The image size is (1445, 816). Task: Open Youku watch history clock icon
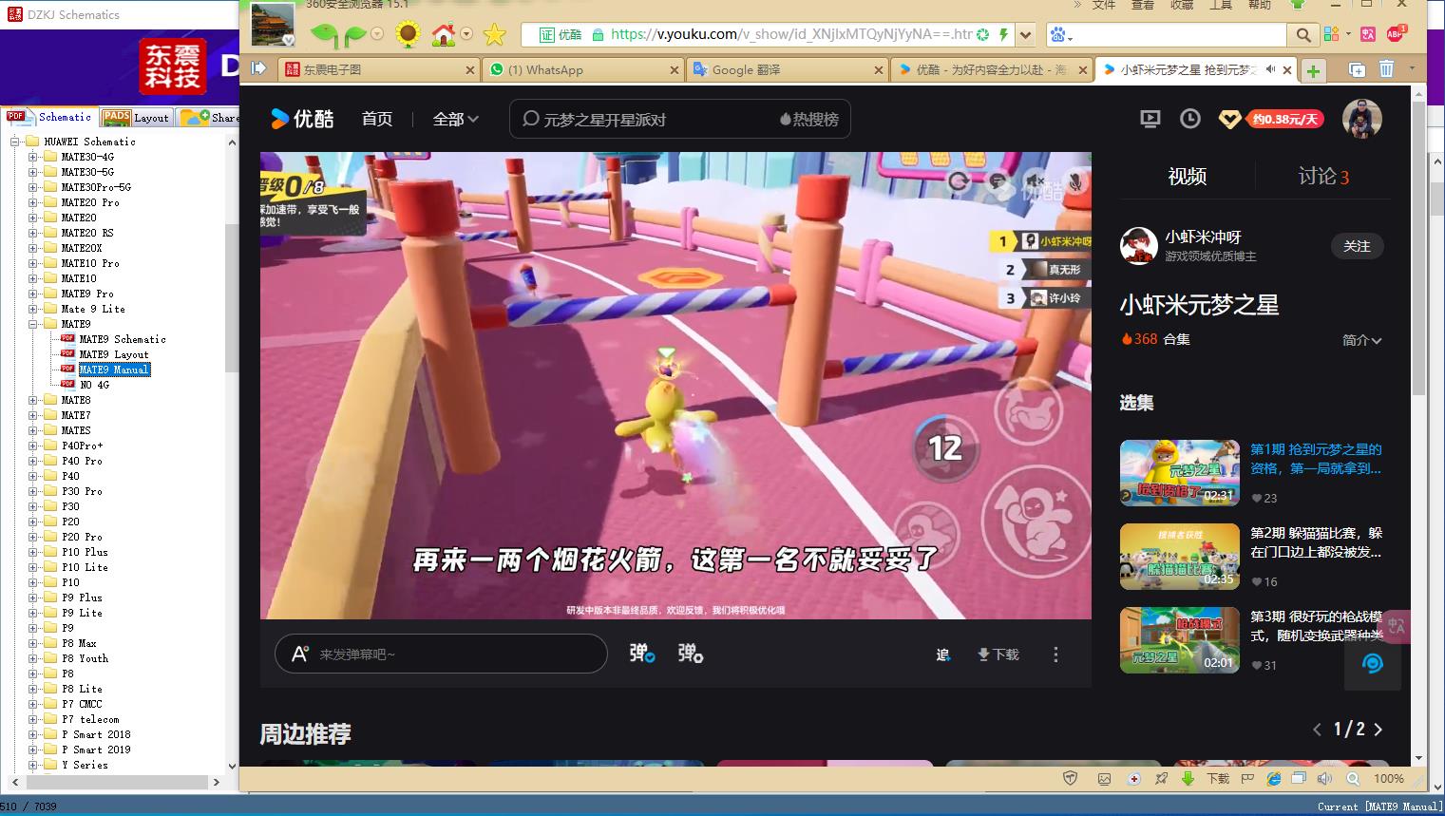1189,119
